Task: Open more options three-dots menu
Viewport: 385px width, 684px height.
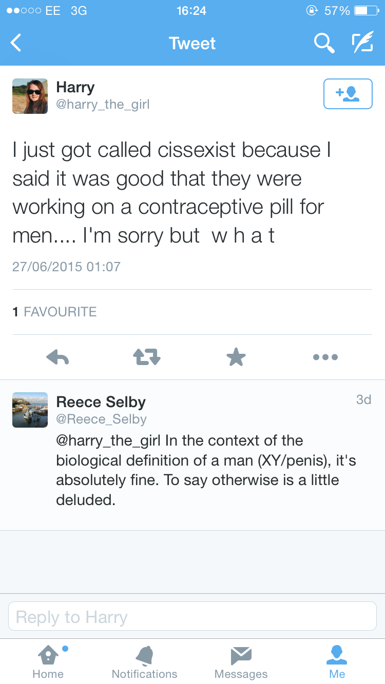Action: pyautogui.click(x=325, y=357)
